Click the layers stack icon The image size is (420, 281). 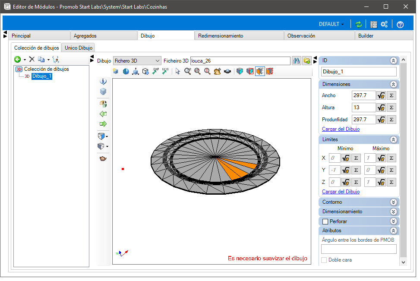click(103, 92)
